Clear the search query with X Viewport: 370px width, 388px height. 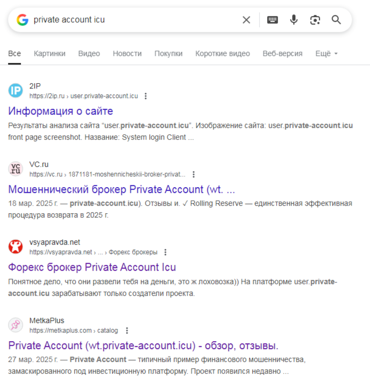tap(246, 20)
